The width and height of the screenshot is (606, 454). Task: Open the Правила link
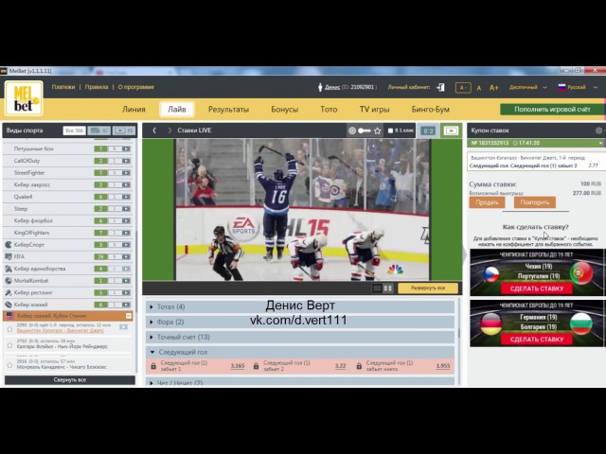[x=97, y=87]
